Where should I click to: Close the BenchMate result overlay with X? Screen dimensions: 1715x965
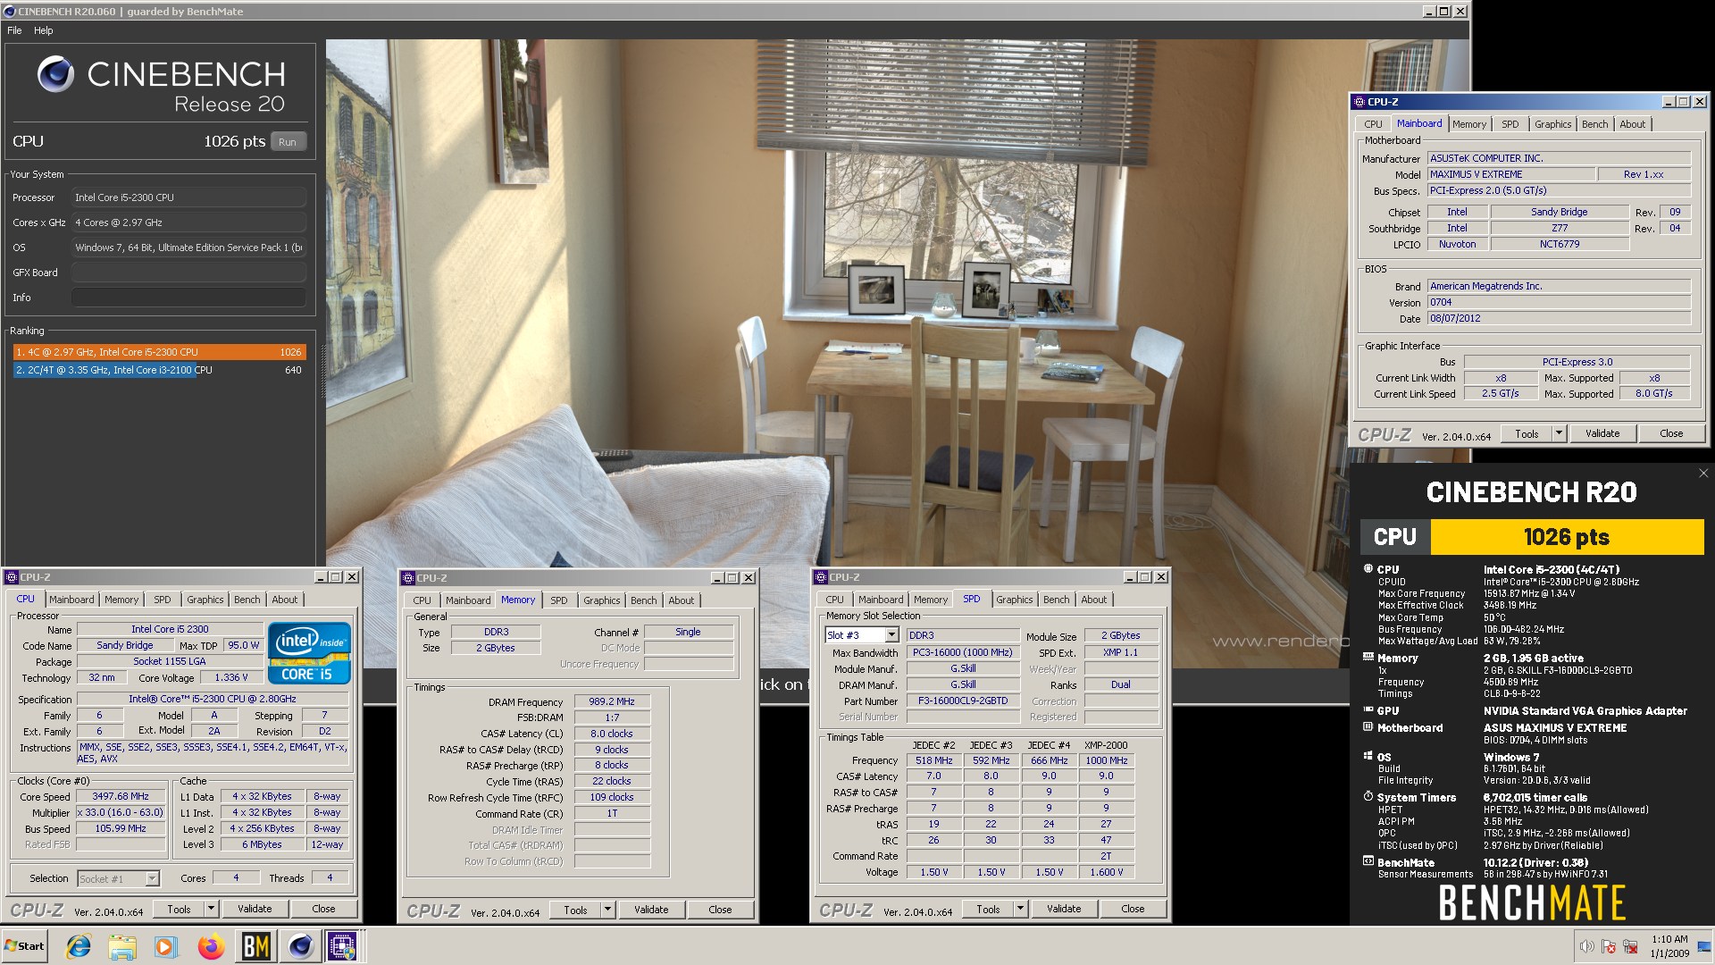click(x=1702, y=474)
